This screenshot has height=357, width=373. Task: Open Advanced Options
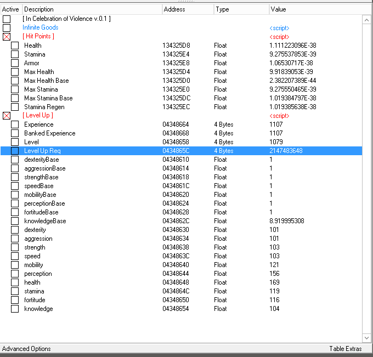[26, 349]
